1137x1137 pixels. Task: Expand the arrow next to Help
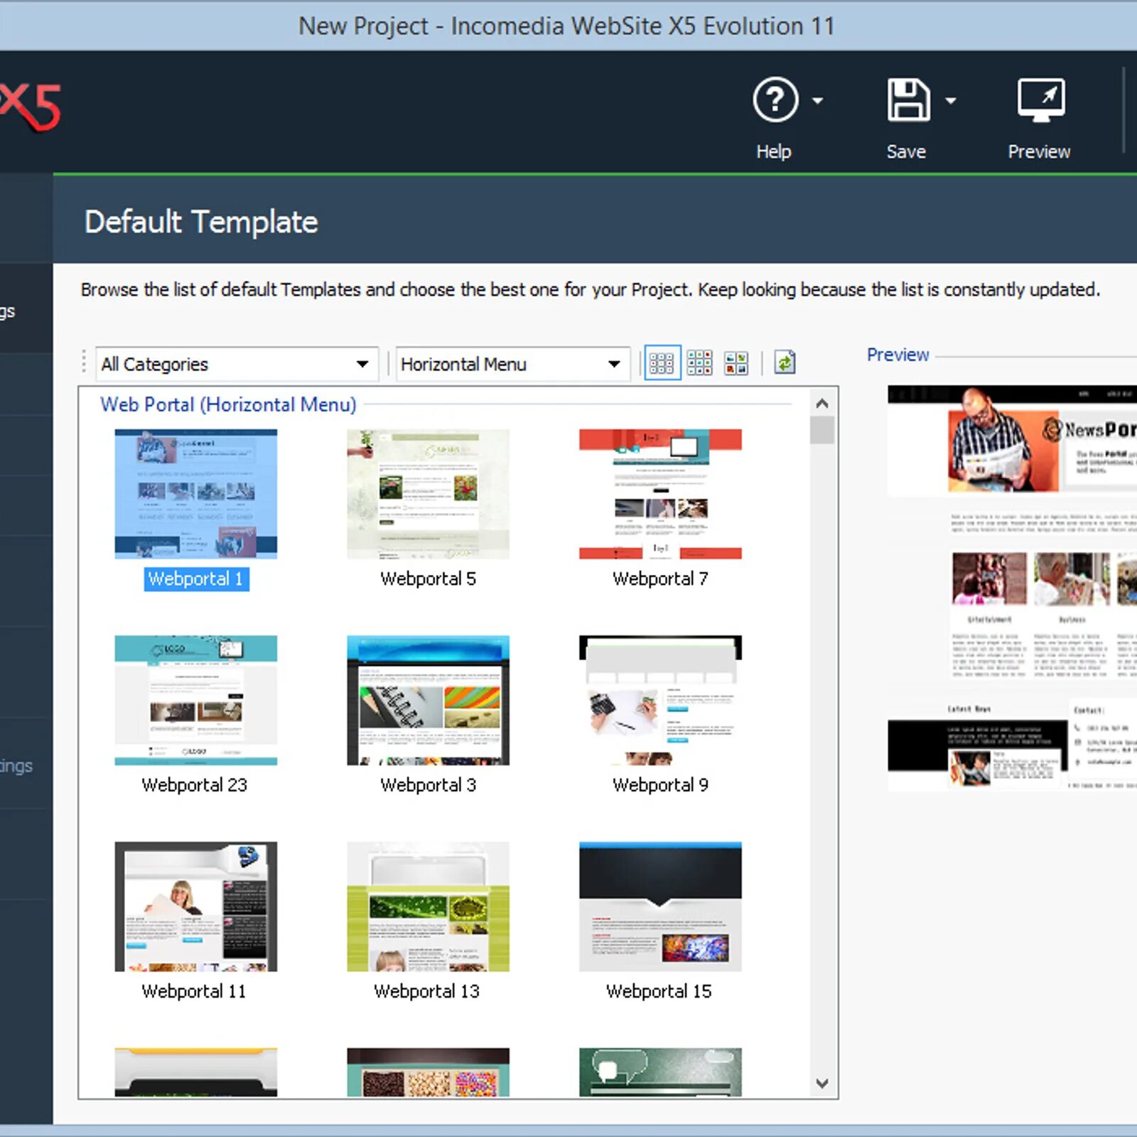[x=818, y=101]
